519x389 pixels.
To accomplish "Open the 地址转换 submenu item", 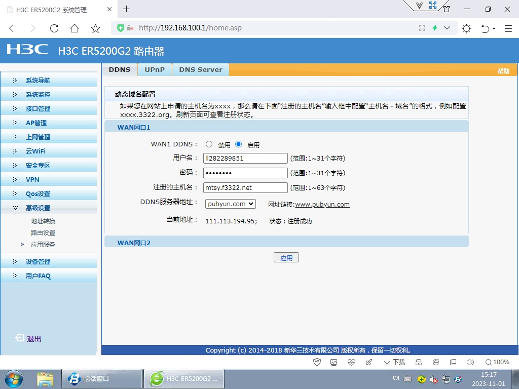I will pyautogui.click(x=43, y=221).
